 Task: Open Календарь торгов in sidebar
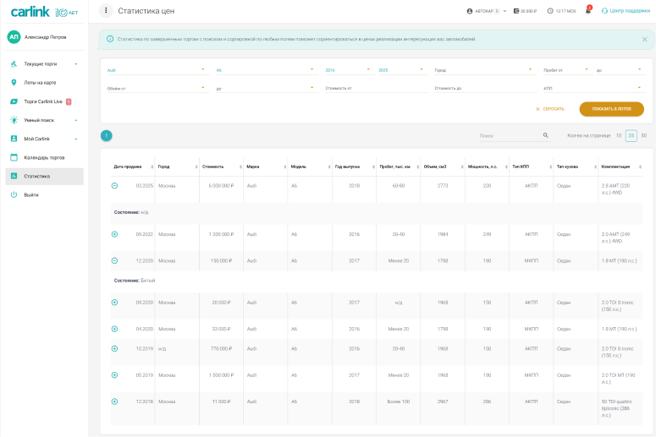point(43,157)
